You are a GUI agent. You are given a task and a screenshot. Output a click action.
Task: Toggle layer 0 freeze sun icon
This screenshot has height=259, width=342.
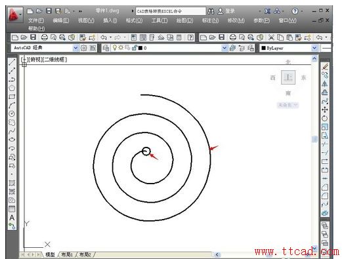121,48
